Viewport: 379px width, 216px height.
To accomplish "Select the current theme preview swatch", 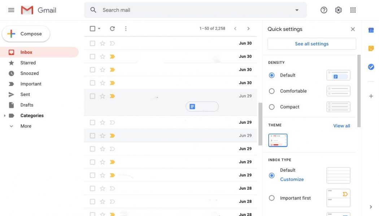I will [277, 140].
